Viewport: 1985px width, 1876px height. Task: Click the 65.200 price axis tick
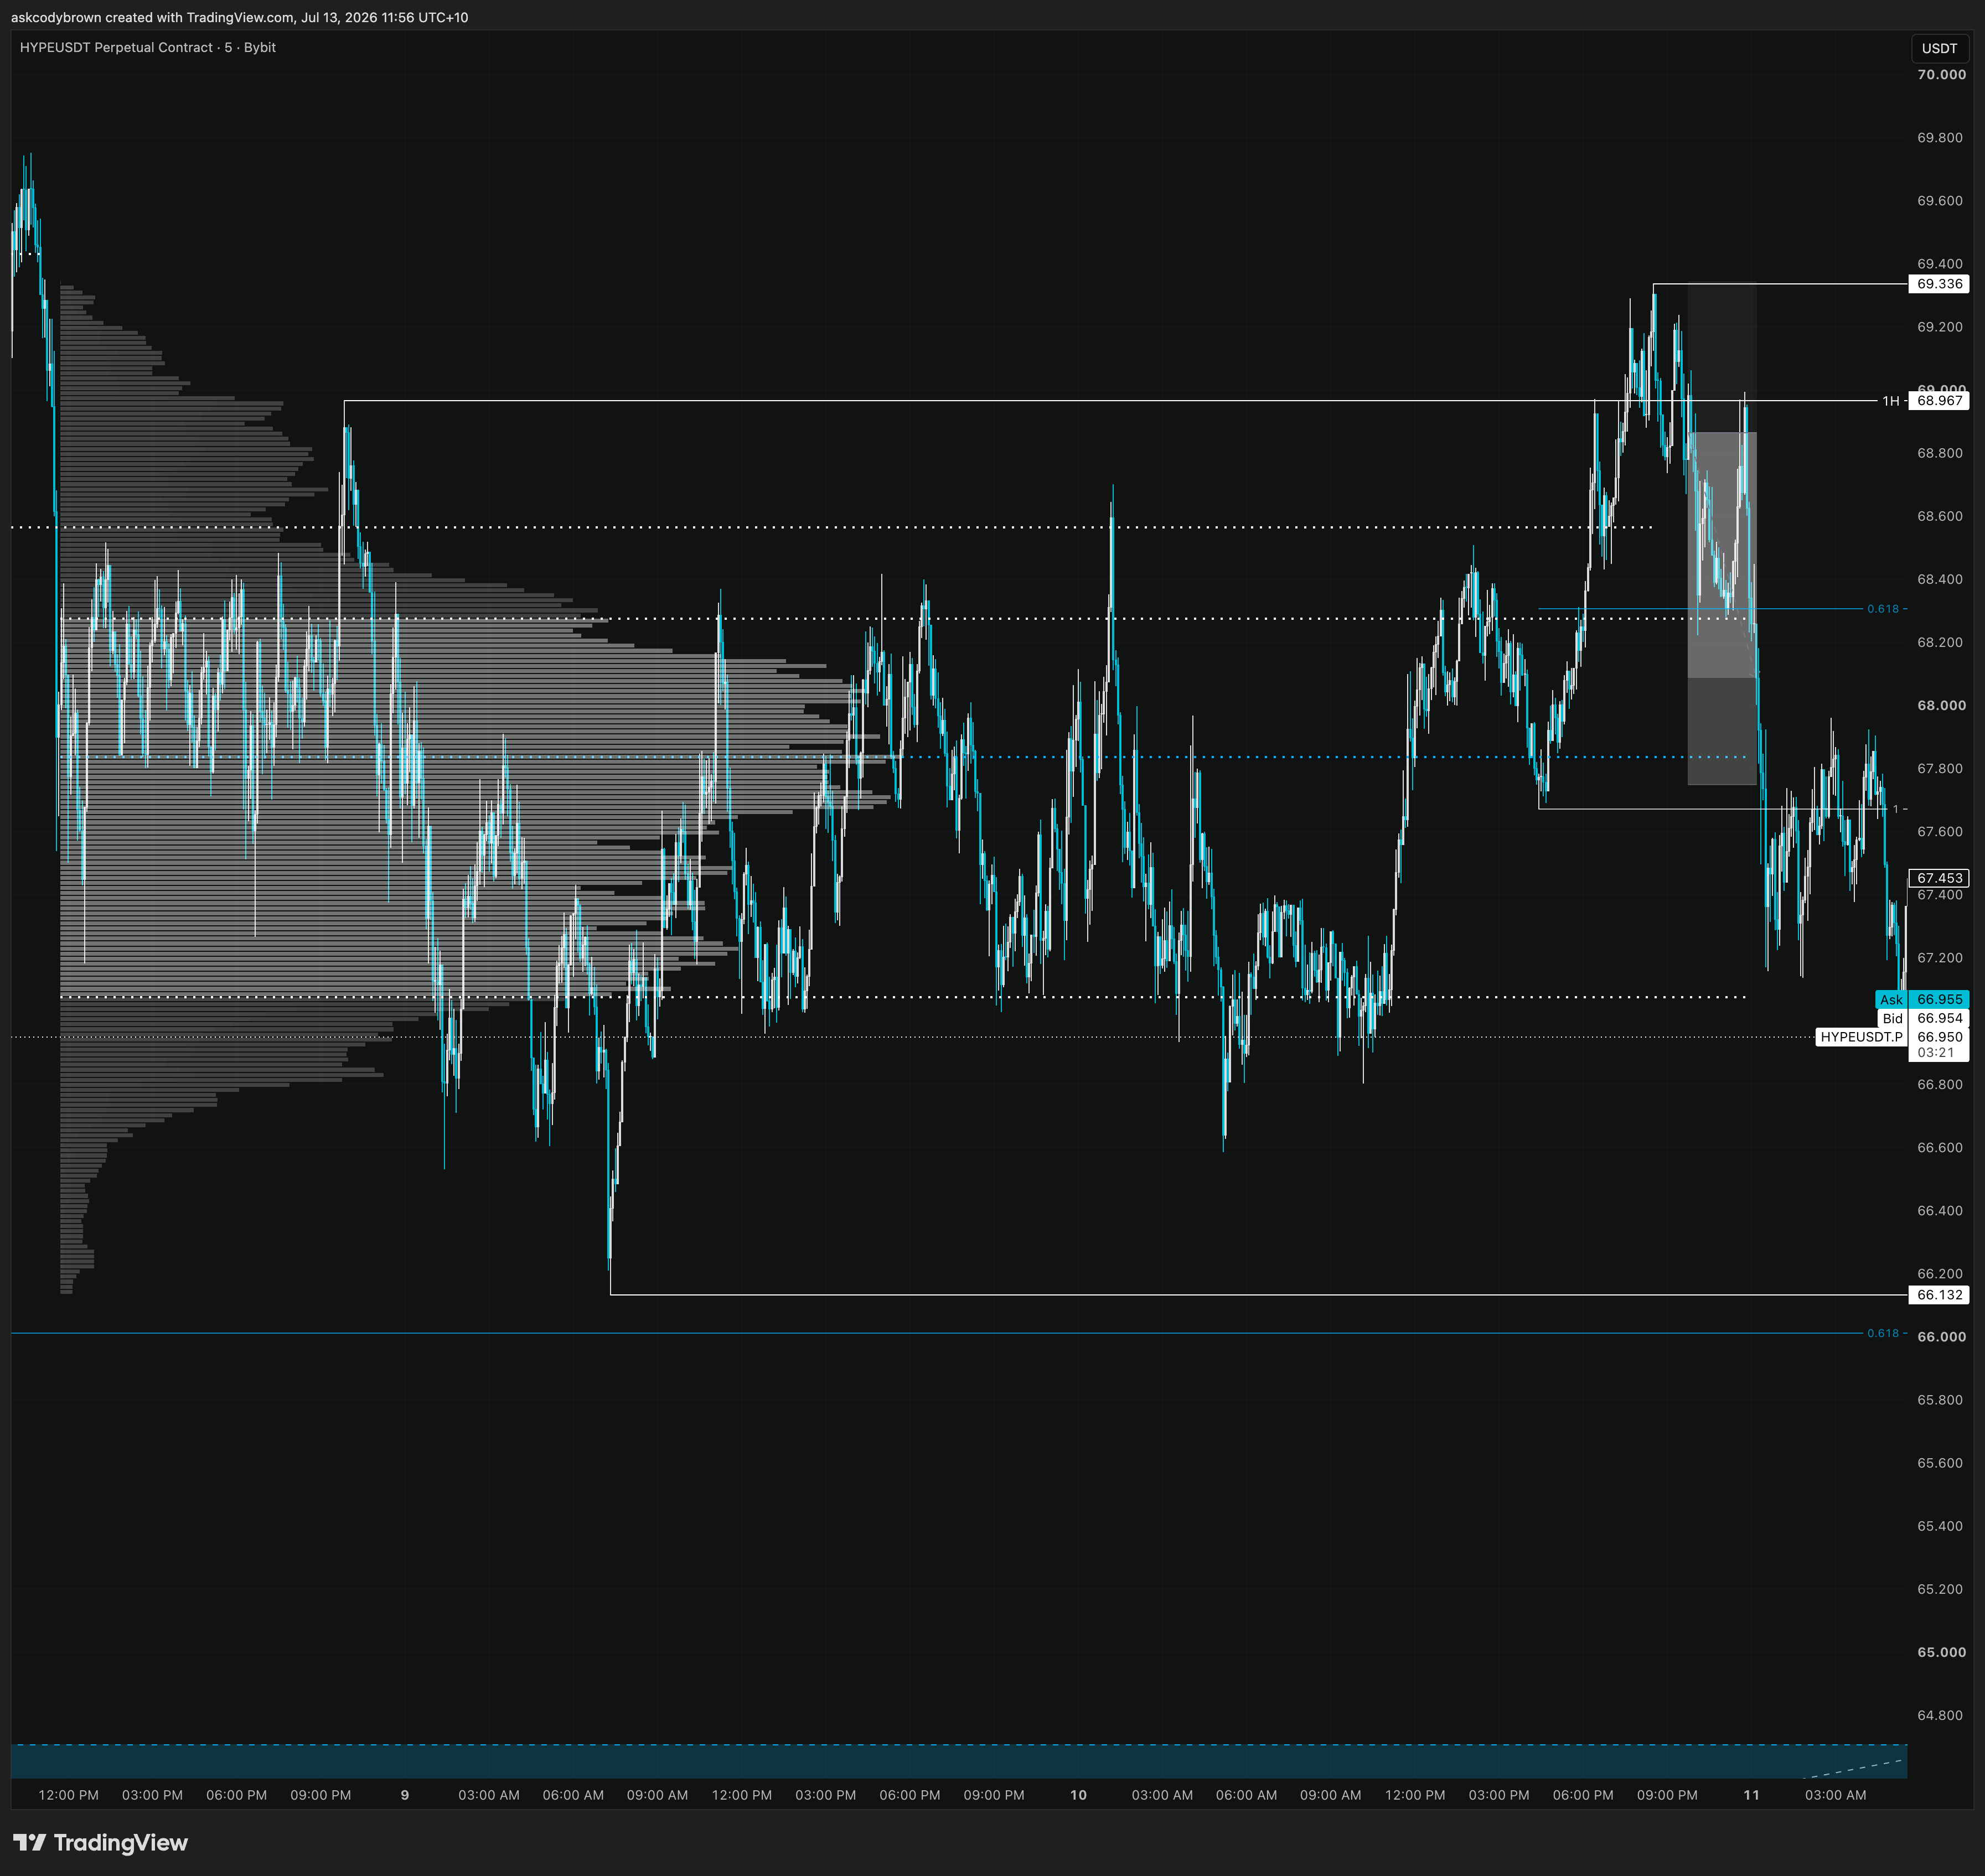(x=1940, y=1589)
